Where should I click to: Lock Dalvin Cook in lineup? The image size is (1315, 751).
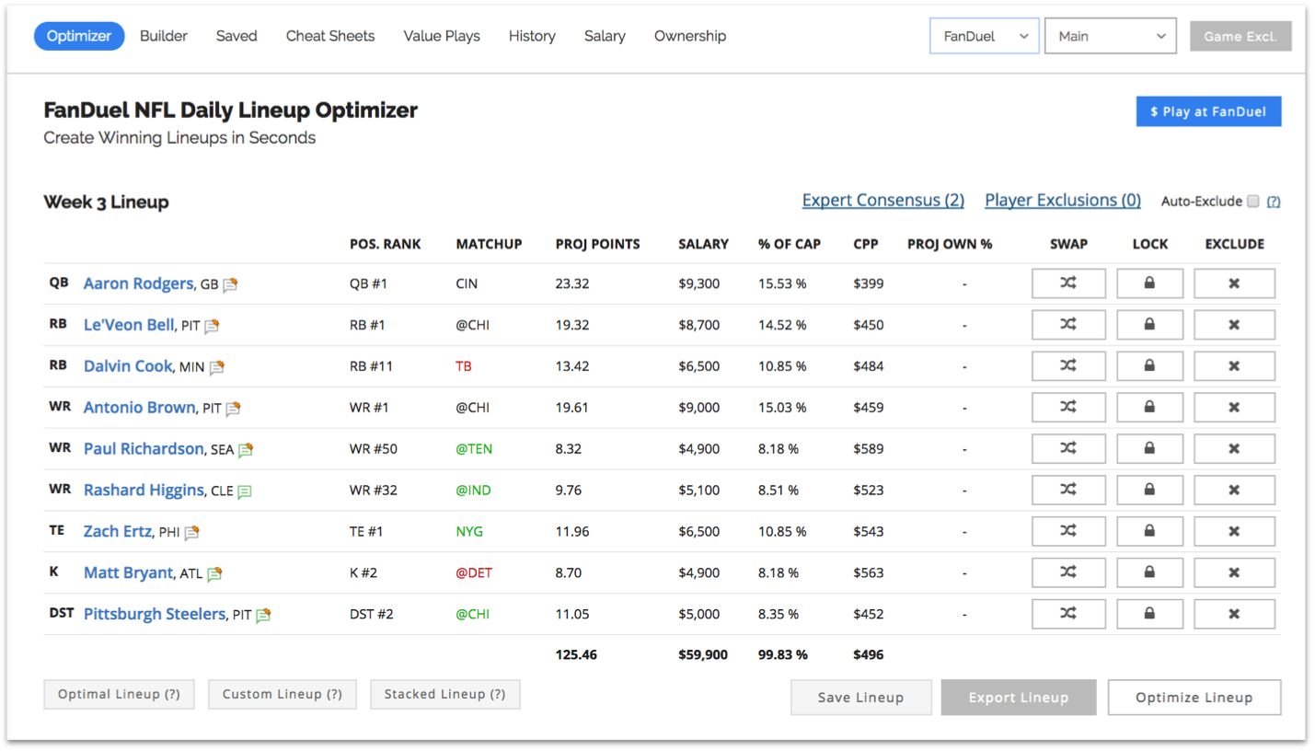tap(1149, 366)
